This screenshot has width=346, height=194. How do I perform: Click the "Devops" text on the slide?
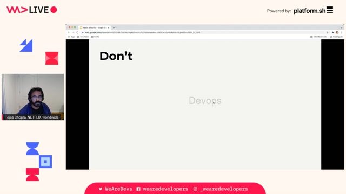pyautogui.click(x=205, y=101)
